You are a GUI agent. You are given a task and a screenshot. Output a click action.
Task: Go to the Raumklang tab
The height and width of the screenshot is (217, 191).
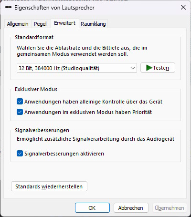(x=93, y=24)
